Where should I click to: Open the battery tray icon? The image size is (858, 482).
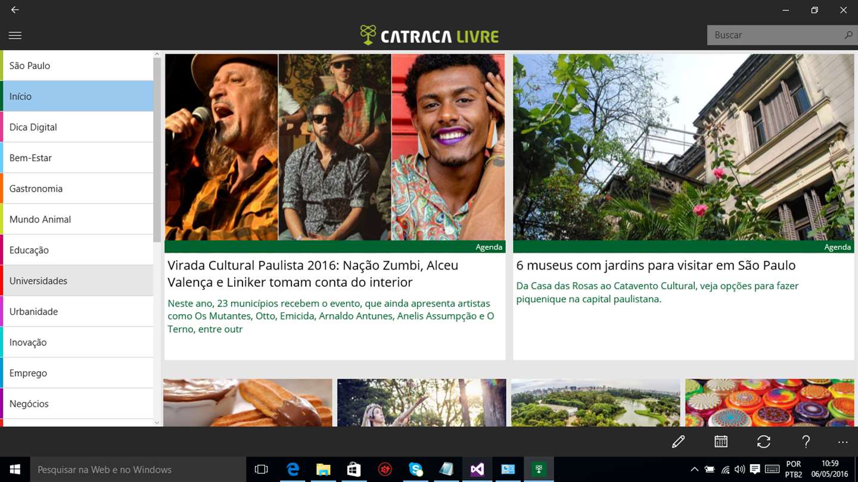coord(710,470)
